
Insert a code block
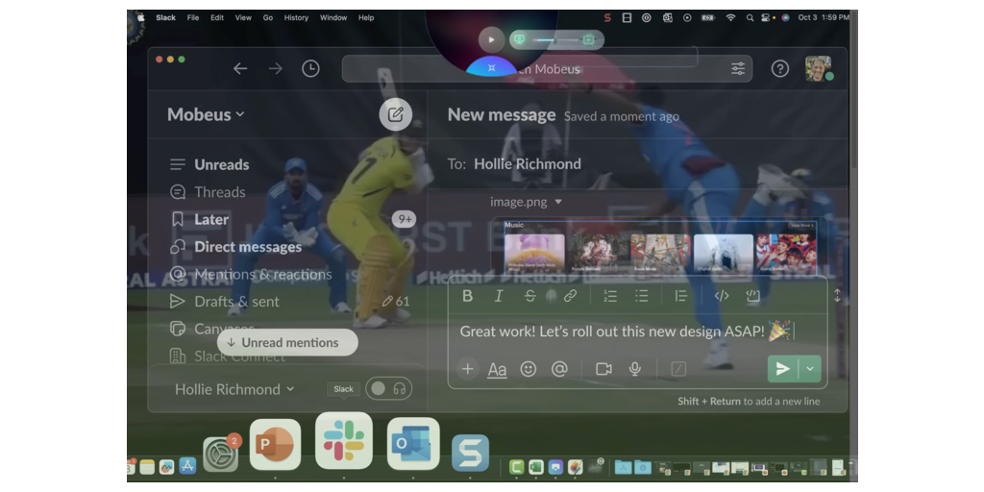pos(753,296)
